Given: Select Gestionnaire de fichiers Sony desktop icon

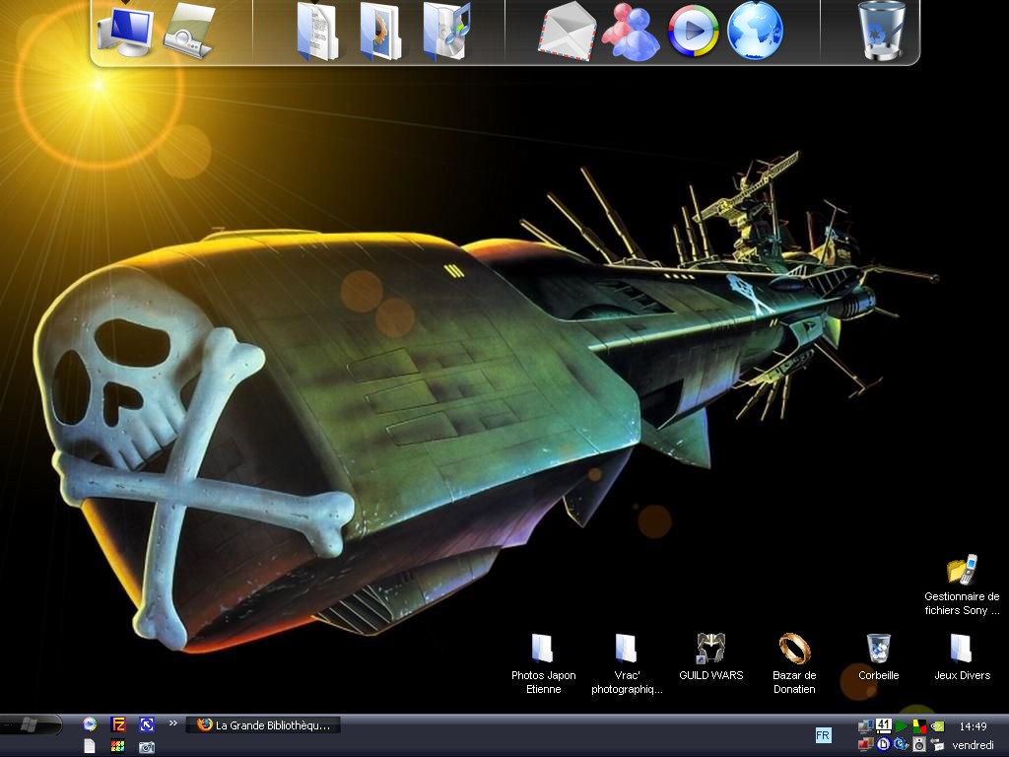Looking at the screenshot, I should [962, 585].
